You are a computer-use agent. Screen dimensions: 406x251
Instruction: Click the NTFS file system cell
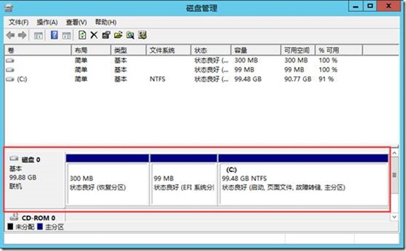click(158, 79)
